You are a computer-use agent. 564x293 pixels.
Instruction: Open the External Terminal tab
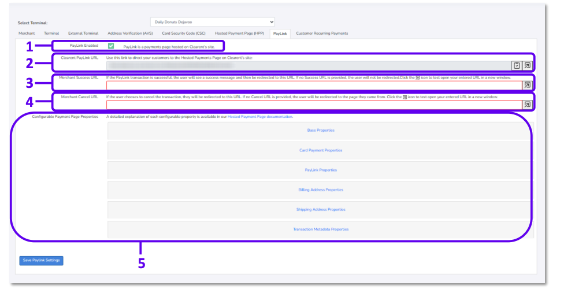(x=83, y=33)
